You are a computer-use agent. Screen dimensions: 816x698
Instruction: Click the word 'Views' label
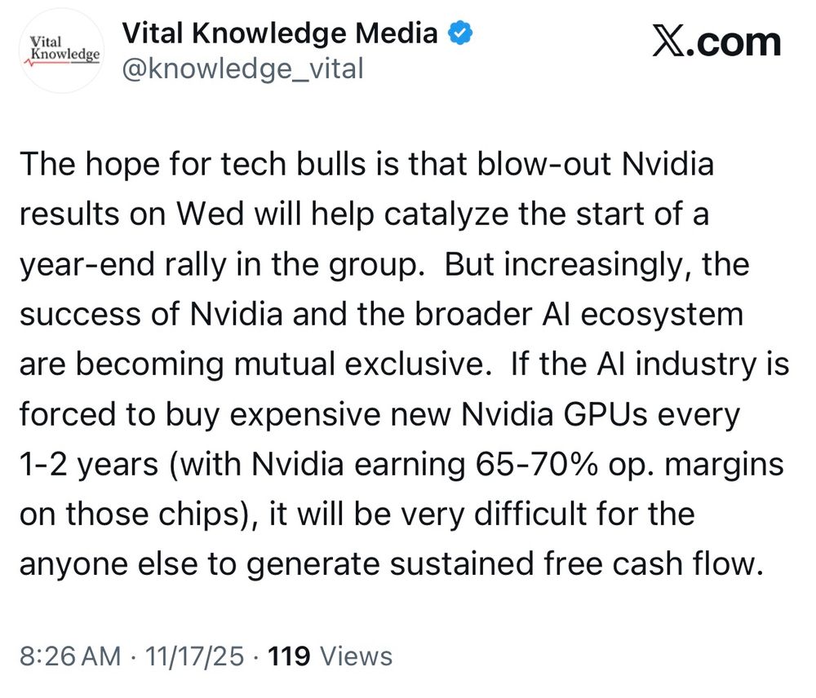pyautogui.click(x=356, y=656)
